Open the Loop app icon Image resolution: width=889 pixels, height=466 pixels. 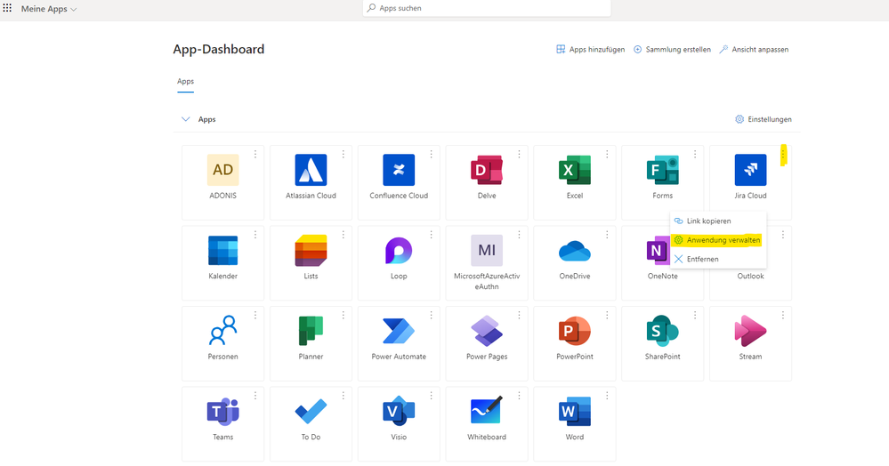[x=399, y=251]
